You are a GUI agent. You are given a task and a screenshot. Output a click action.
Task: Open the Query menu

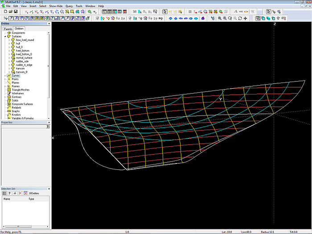click(69, 6)
